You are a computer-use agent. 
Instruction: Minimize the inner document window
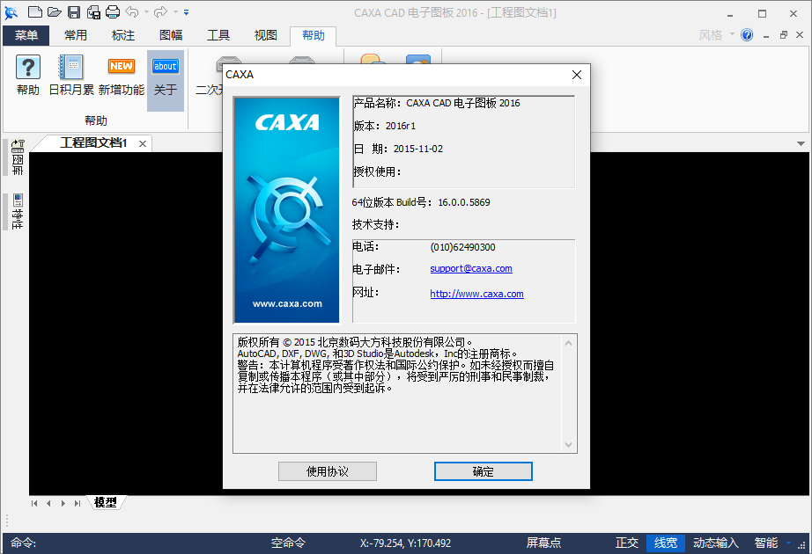pyautogui.click(x=766, y=35)
